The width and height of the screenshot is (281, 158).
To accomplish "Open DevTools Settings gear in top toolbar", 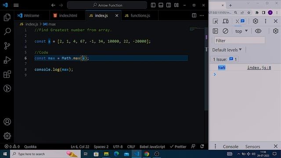I will point(256,21).
